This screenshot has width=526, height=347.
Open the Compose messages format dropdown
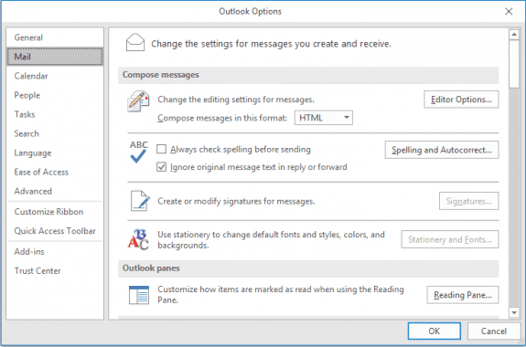(x=324, y=118)
